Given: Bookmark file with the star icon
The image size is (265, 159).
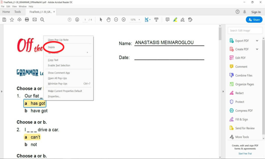Looking at the screenshot, I should coord(12,20).
